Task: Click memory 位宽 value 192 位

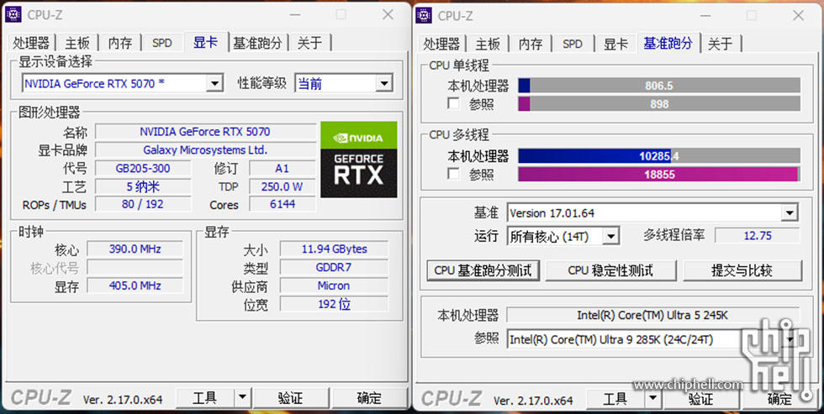Action: point(335,304)
